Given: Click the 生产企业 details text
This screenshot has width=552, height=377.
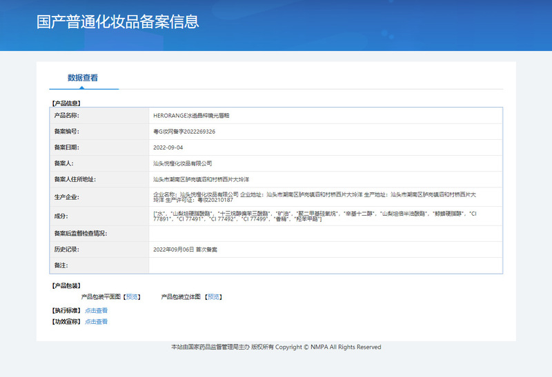Looking at the screenshot, I should (x=324, y=198).
